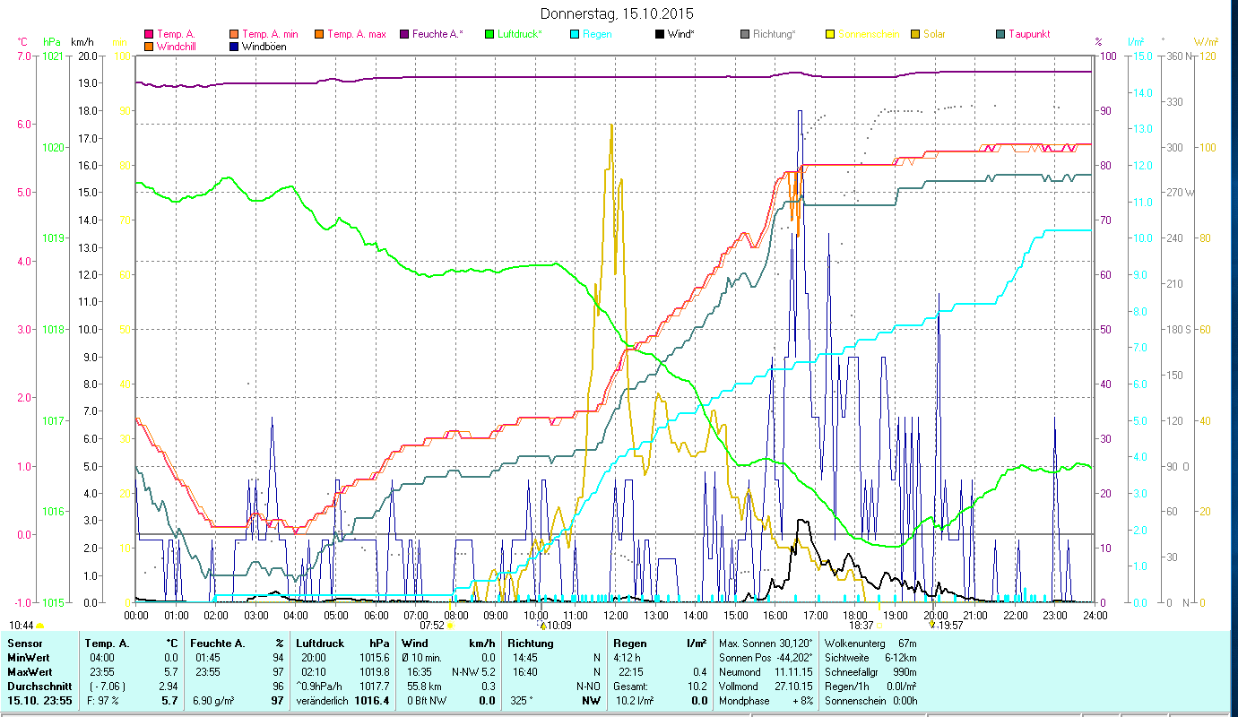
Task: Click the Temp. A. max legend swatch
Action: coord(318,34)
